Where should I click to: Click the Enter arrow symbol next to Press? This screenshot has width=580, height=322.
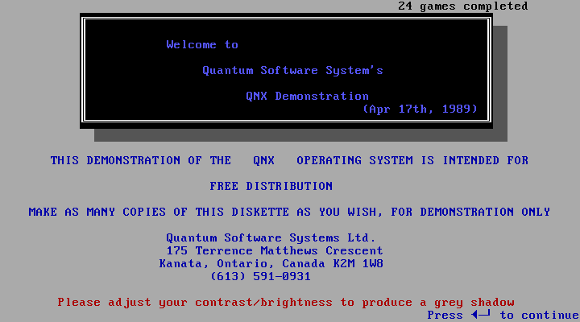click(481, 315)
